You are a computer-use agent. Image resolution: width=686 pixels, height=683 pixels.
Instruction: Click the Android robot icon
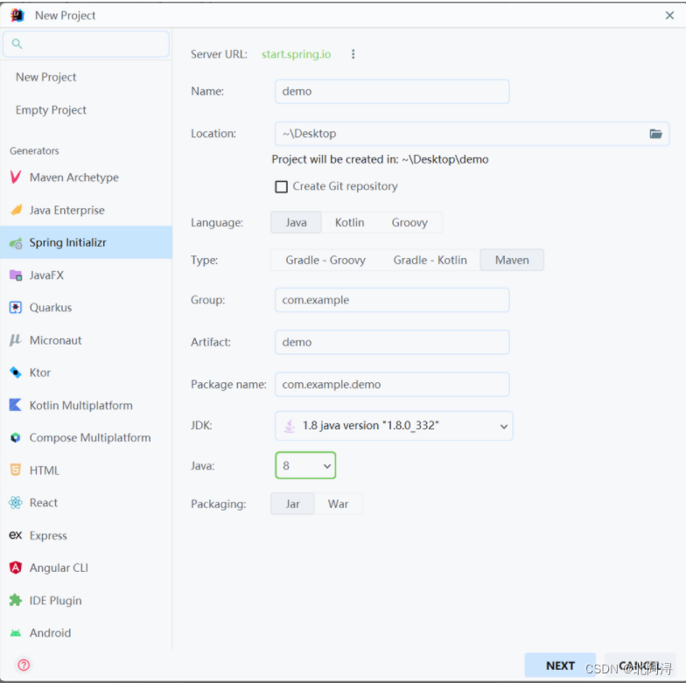(x=16, y=633)
